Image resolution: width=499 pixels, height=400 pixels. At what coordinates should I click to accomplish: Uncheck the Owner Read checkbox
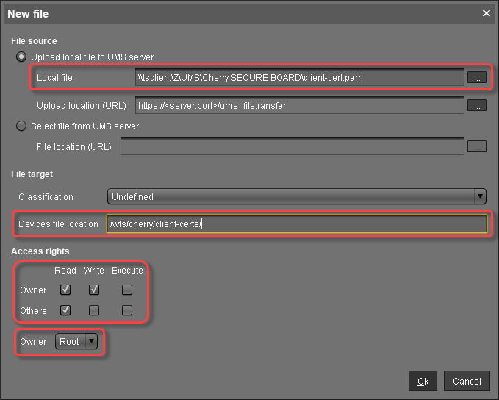65,290
